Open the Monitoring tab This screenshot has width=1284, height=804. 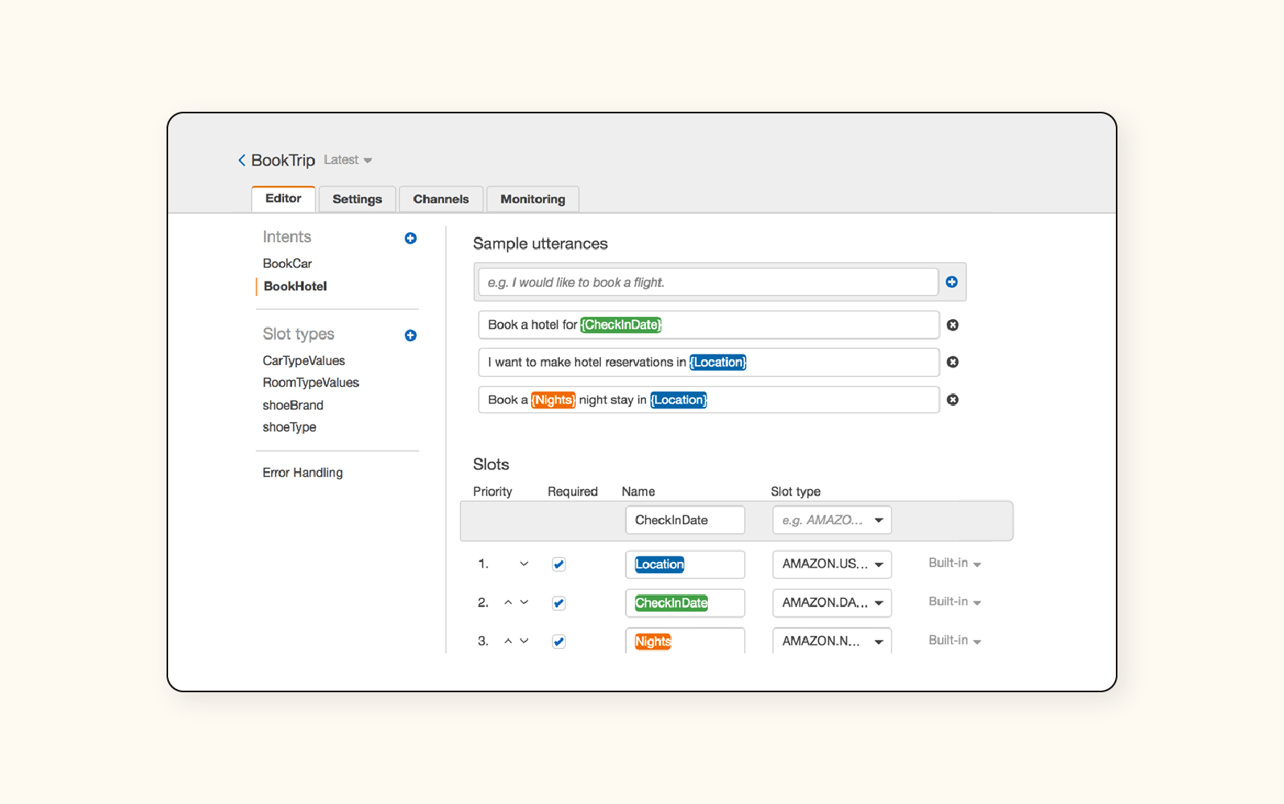point(533,199)
